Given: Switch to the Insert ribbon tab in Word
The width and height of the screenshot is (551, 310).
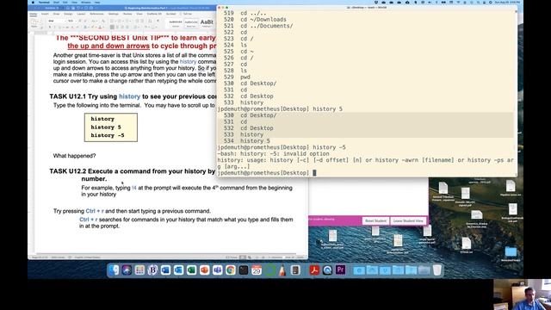Looking at the screenshot, I should [x=45, y=14].
